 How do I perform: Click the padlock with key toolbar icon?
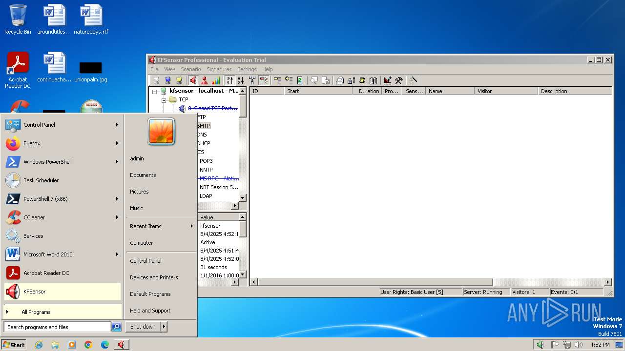351,80
